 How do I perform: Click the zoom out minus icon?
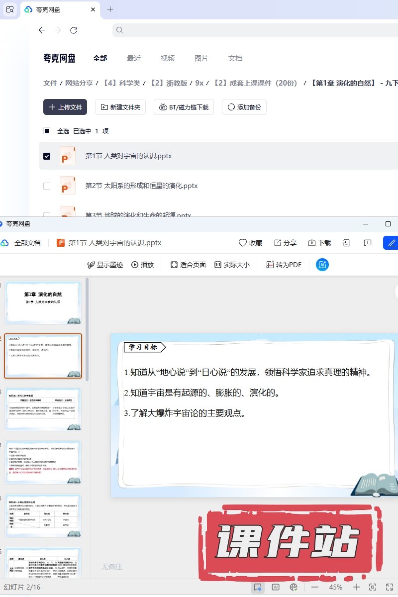tap(315, 587)
